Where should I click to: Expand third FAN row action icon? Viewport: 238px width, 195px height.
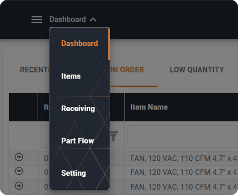pyautogui.click(x=19, y=186)
